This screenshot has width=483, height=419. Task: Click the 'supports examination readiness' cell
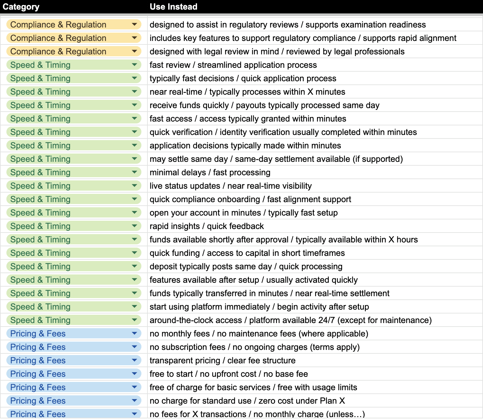pos(288,24)
